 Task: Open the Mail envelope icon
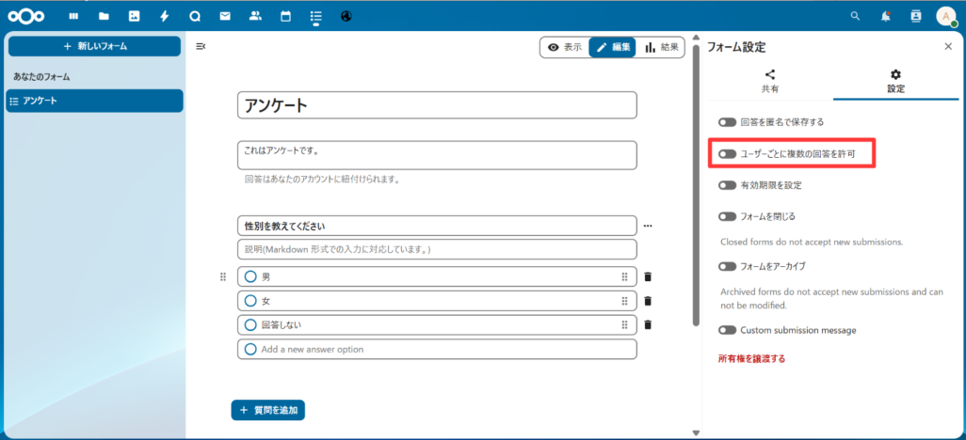(x=224, y=16)
